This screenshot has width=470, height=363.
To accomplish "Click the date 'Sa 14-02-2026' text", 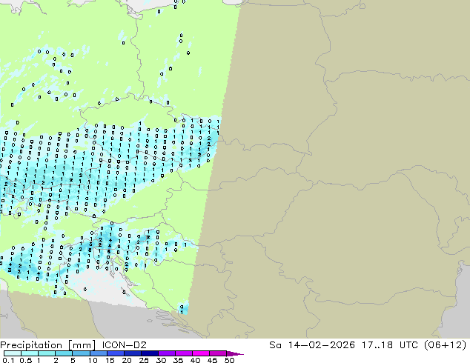I will pyautogui.click(x=312, y=345).
